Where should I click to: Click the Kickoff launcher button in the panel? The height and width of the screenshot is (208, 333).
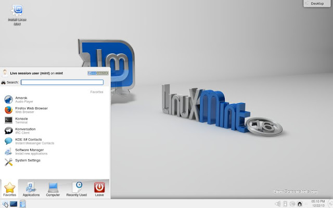tap(5, 204)
